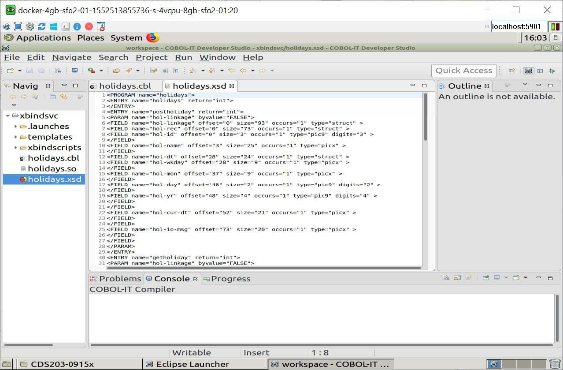Image resolution: width=563 pixels, height=370 pixels.
Task: Open the New wizard toolbar icon
Action: click(10, 71)
